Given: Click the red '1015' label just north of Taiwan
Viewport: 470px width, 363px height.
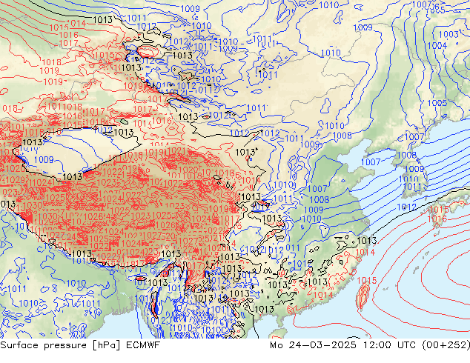Looking at the screenshot, I should click(367, 281).
